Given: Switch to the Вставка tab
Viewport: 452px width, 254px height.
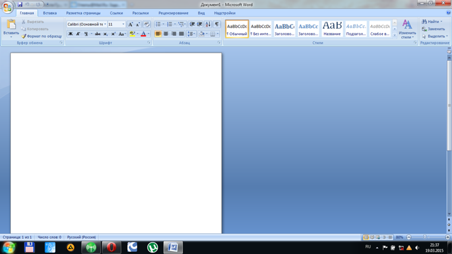Looking at the screenshot, I should tap(50, 13).
